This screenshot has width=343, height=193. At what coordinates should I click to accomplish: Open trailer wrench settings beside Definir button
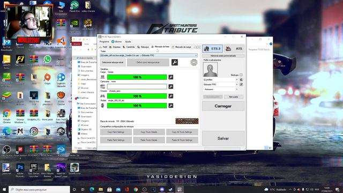(175, 62)
